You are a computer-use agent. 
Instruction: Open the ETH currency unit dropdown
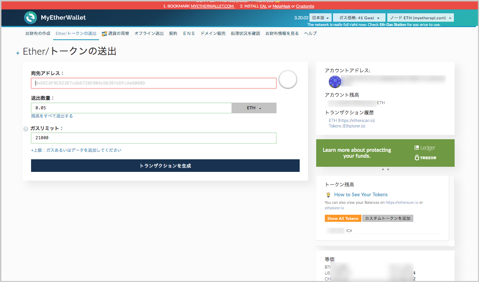click(x=254, y=108)
